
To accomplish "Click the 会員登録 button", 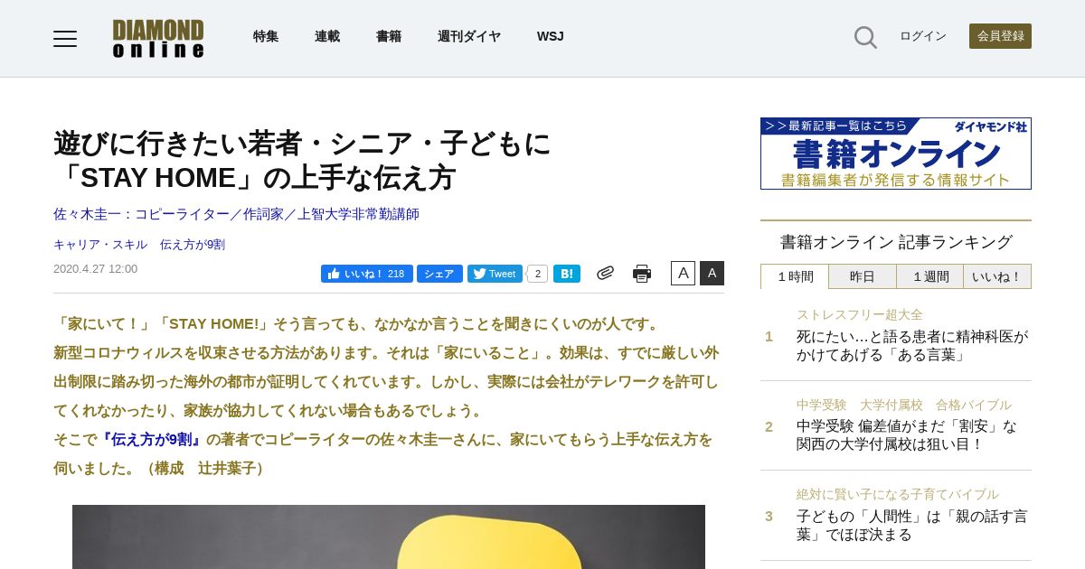I will pos(1000,36).
